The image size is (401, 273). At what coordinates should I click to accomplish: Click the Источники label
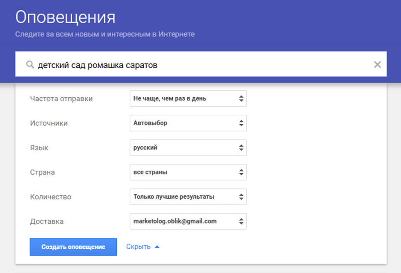[49, 123]
